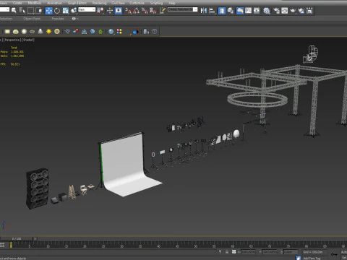
Task: Click the dome light icon
Action: coord(16,32)
